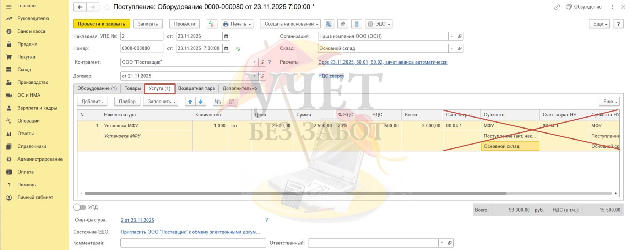Open Покупки section
Viewport: 630px width, 250px height.
point(26,57)
